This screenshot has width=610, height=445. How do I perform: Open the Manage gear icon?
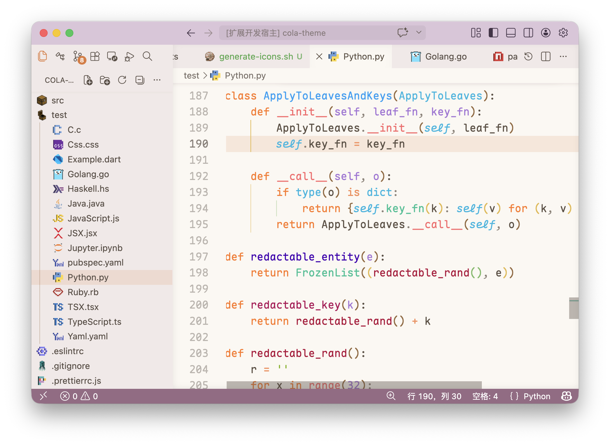click(563, 33)
